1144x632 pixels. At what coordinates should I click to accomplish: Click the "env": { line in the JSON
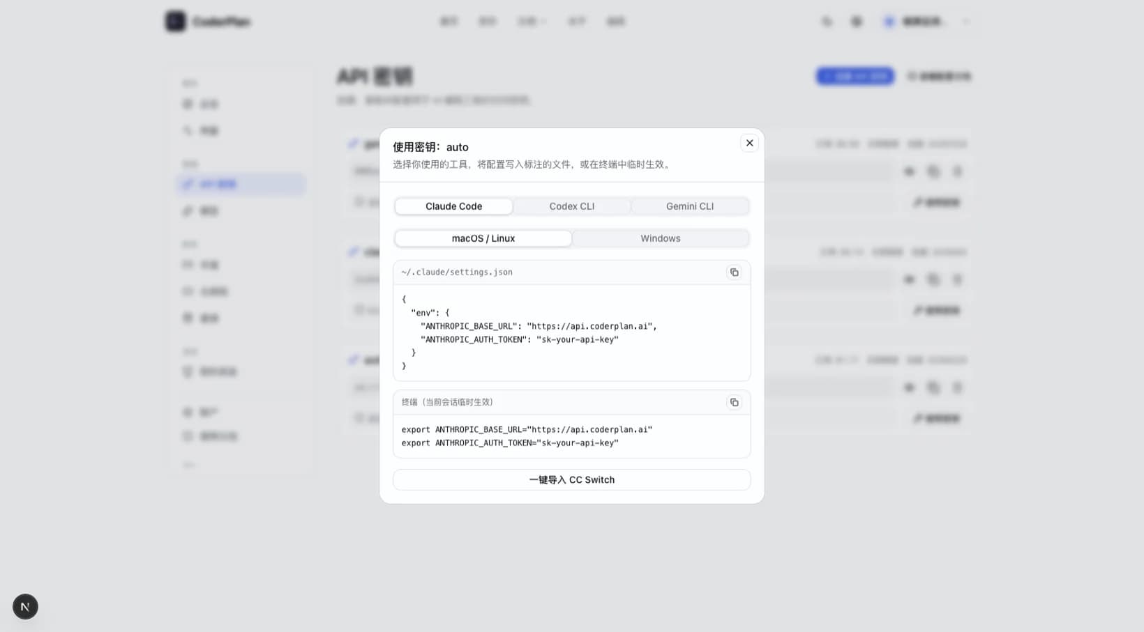430,313
